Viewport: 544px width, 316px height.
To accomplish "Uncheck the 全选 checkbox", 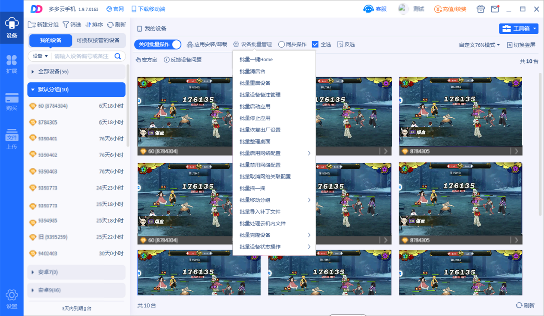I will pyautogui.click(x=315, y=45).
